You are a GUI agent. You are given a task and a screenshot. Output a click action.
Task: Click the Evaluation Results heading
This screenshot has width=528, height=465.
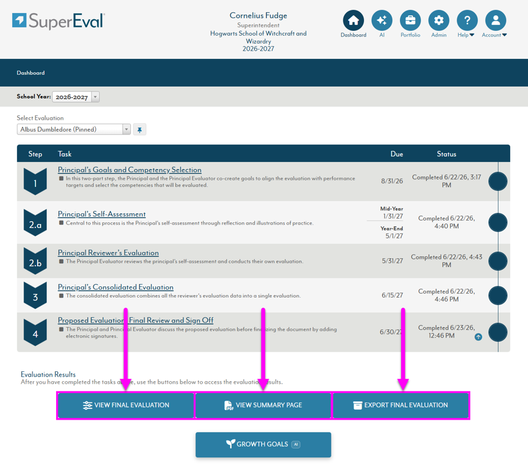[48, 374]
